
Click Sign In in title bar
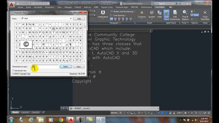(162, 3)
